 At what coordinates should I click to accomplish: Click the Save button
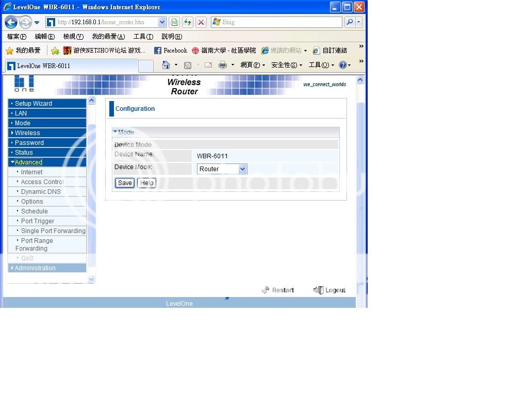pos(125,183)
